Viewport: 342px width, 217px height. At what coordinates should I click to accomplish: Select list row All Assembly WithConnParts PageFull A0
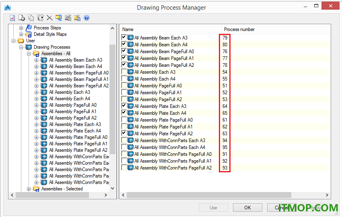click(173, 154)
